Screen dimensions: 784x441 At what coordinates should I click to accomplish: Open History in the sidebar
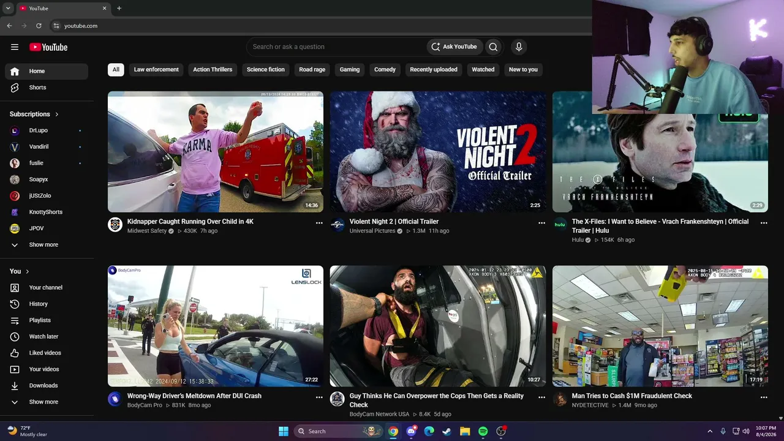click(x=47, y=304)
